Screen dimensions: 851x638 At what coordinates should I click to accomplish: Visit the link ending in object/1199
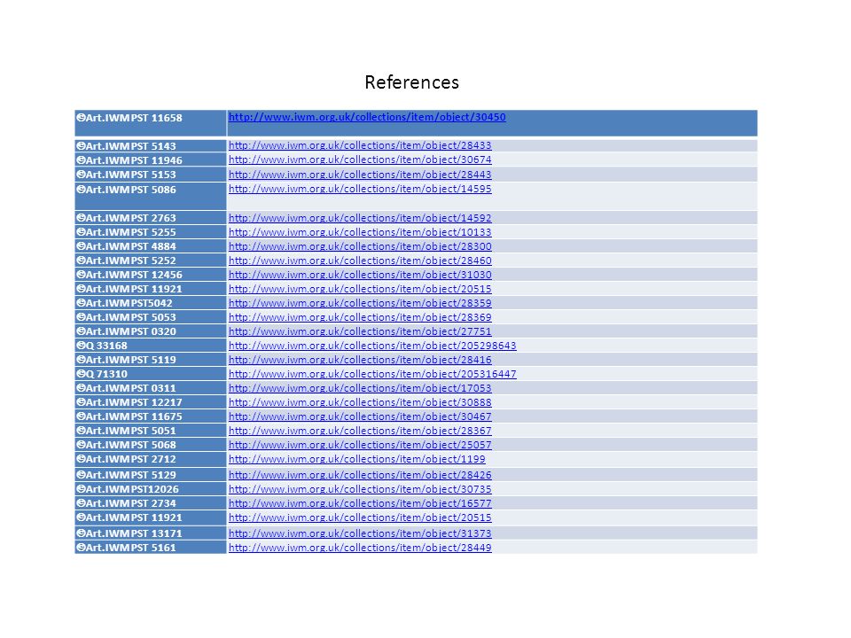[x=356, y=459]
